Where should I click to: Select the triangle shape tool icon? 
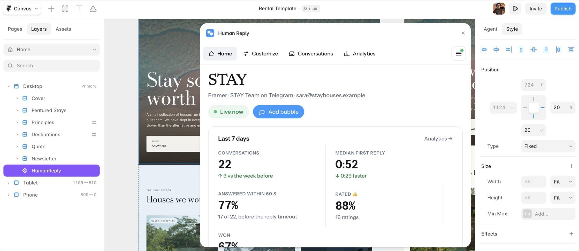(x=93, y=9)
